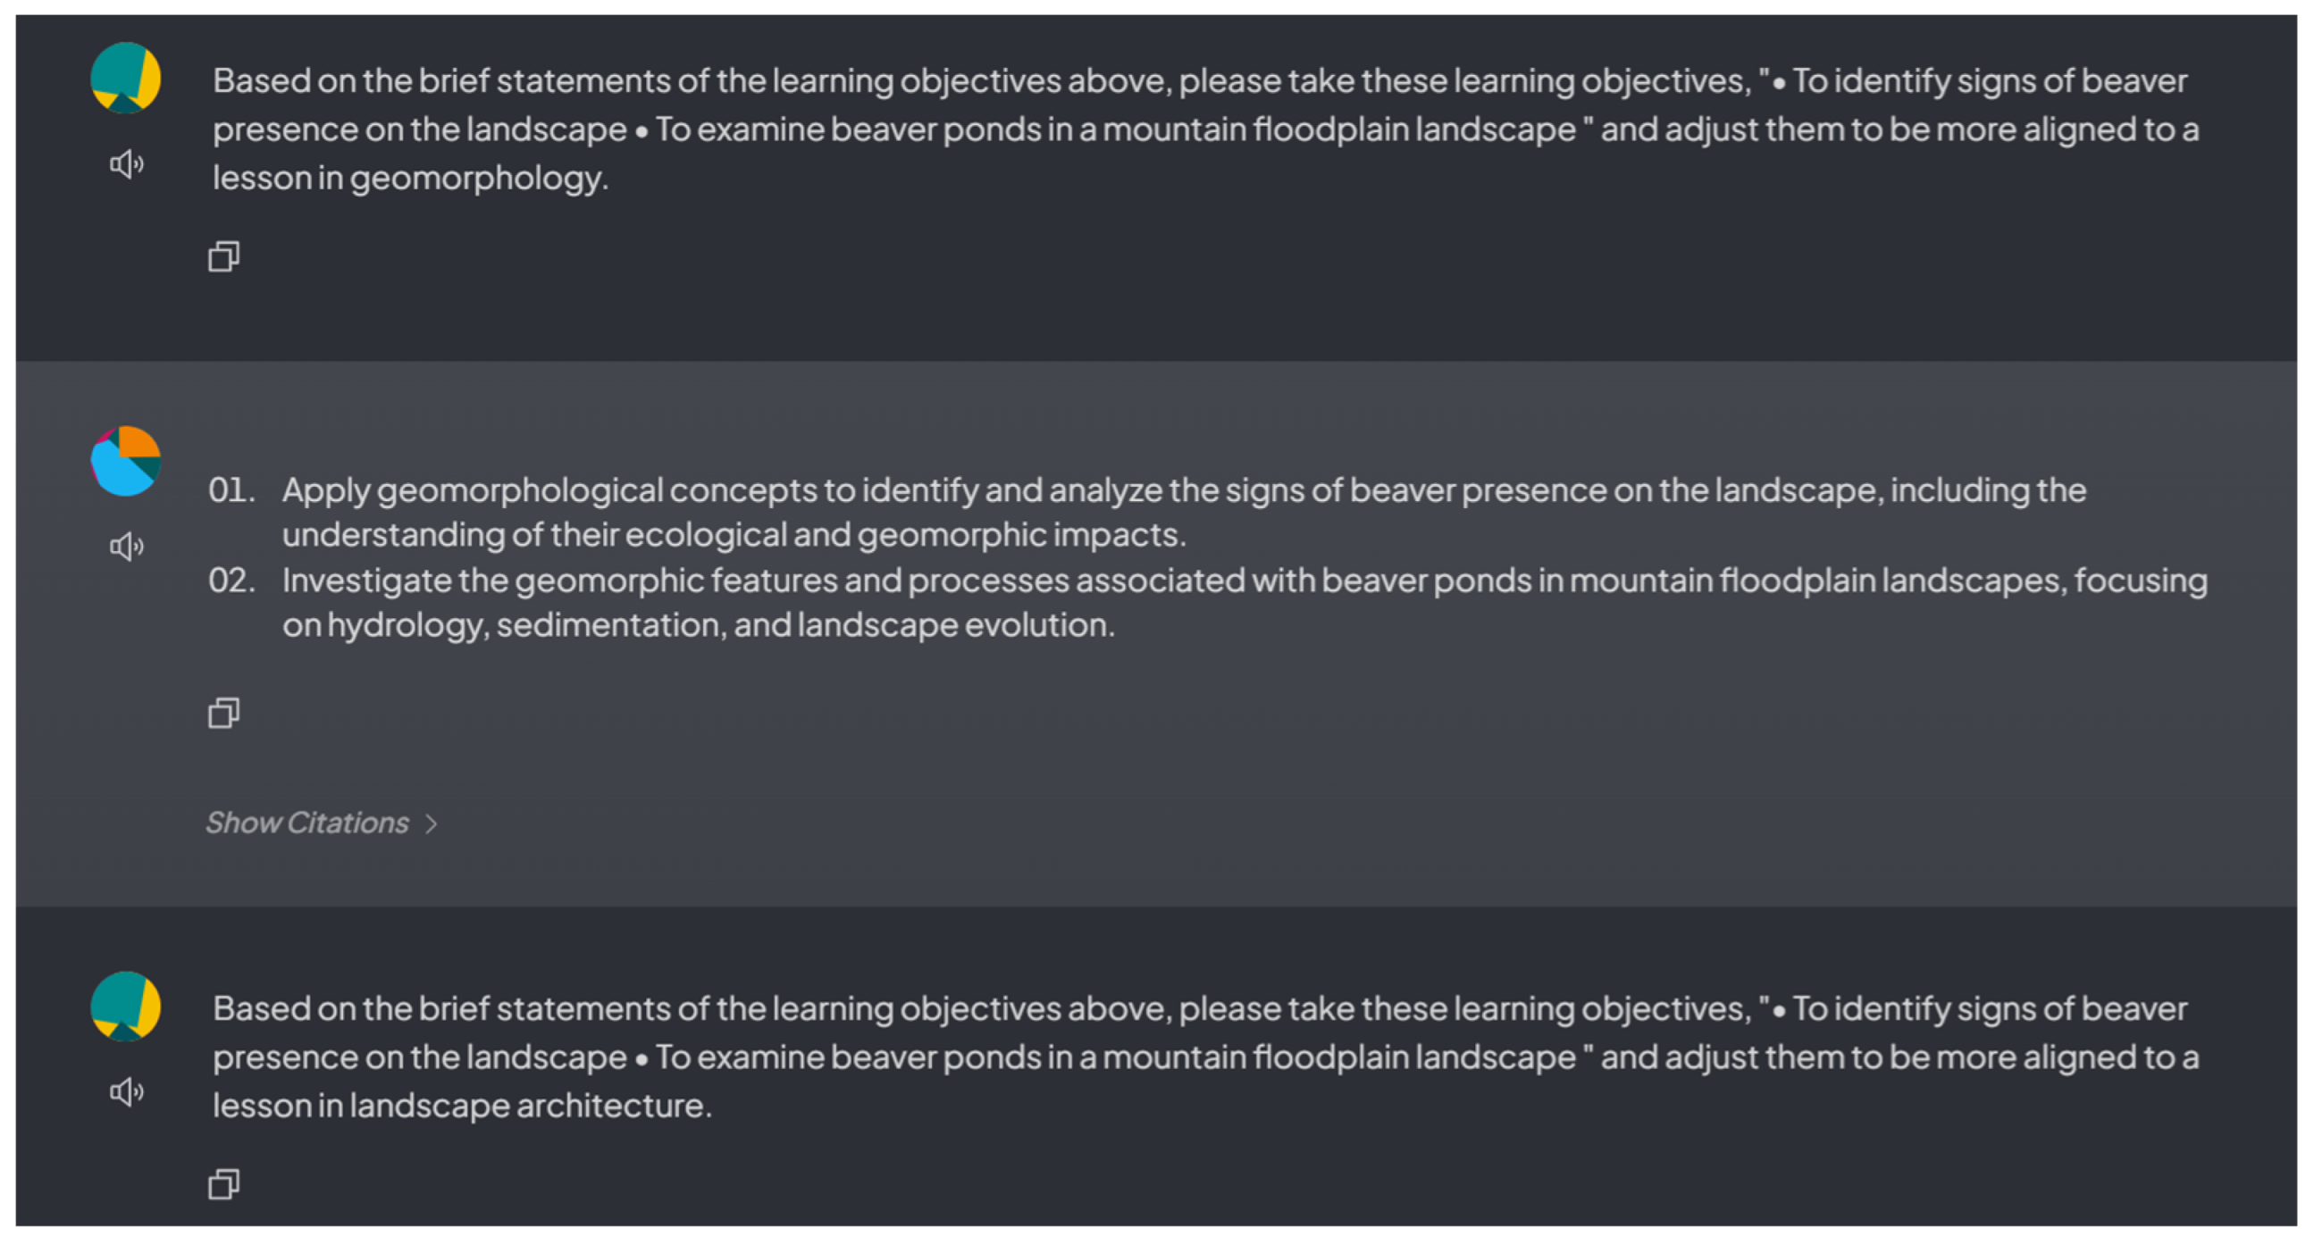The height and width of the screenshot is (1245, 2314).
Task: Click the list number 02 marker
Action: [231, 581]
